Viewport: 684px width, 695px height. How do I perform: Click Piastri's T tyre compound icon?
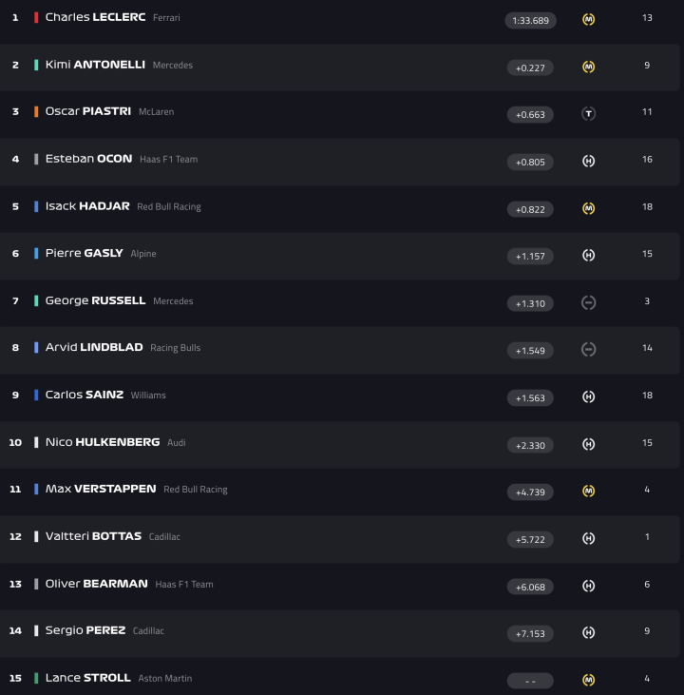pos(588,114)
